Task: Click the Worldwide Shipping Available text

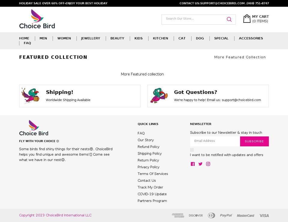Action: pos(68,100)
